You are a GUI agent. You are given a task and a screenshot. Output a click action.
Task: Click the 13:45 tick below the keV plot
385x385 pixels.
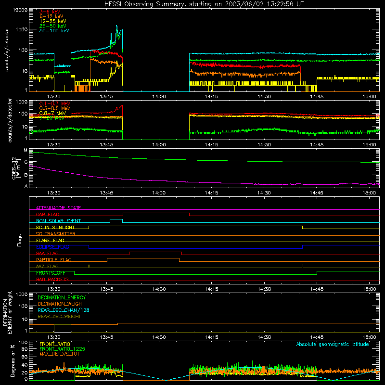[x=106, y=97]
